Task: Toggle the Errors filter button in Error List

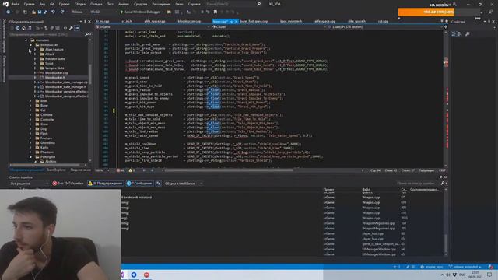Action: point(68,184)
